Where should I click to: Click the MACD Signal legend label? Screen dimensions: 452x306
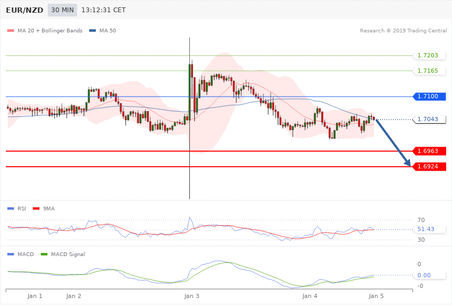click(x=68, y=254)
